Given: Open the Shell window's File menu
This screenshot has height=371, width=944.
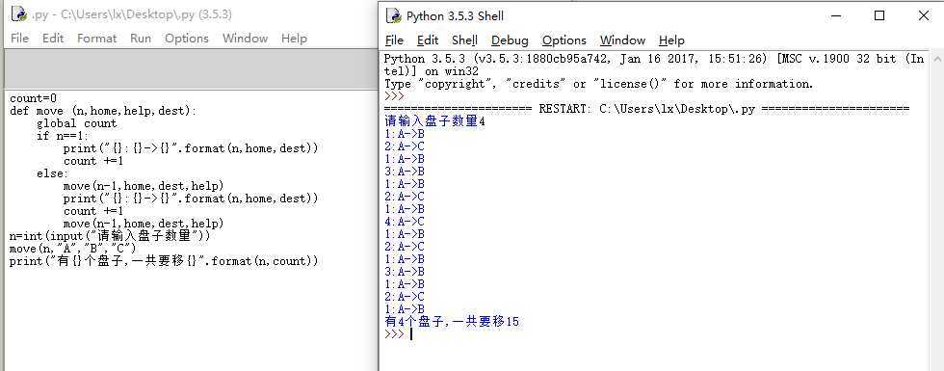Looking at the screenshot, I should click(x=394, y=40).
